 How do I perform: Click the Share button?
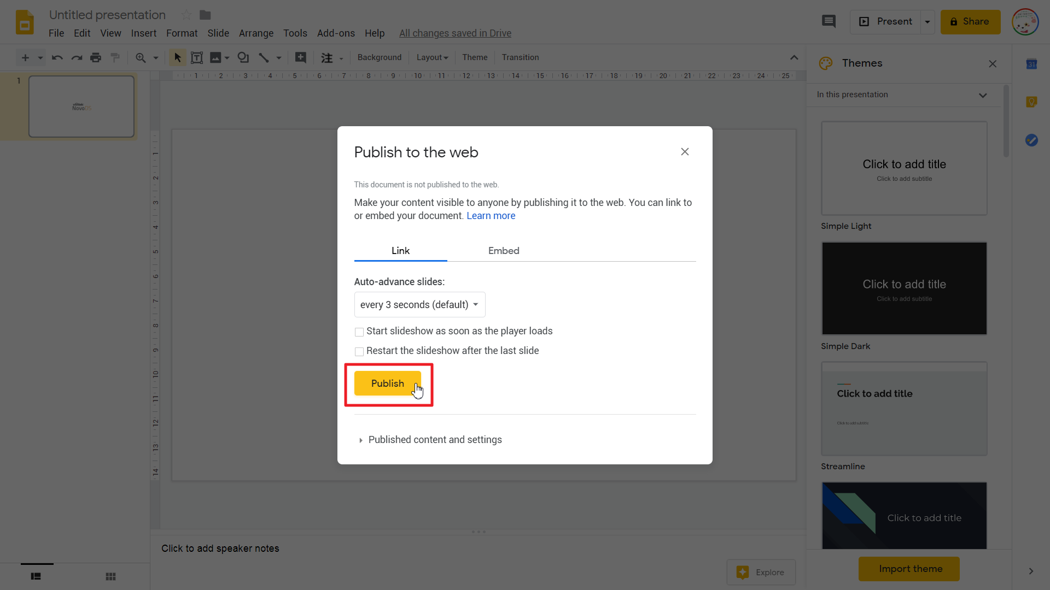pyautogui.click(x=970, y=22)
